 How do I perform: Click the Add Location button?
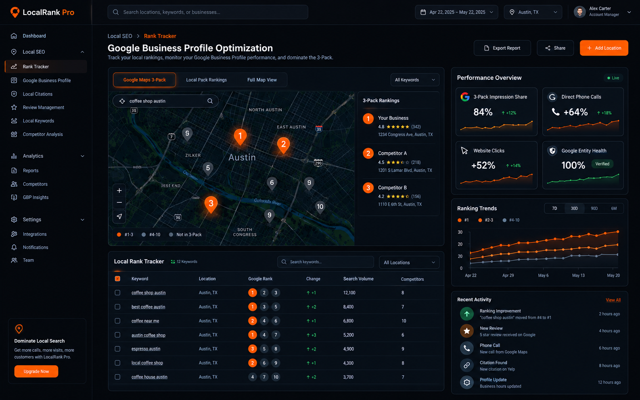point(604,48)
